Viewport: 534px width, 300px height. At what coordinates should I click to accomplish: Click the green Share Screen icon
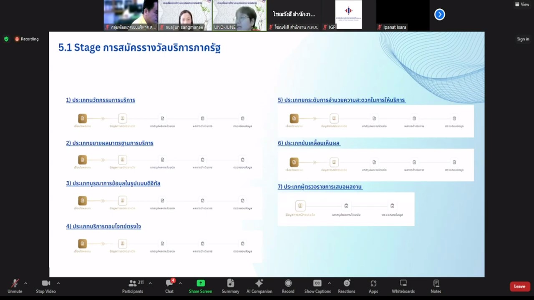click(201, 283)
